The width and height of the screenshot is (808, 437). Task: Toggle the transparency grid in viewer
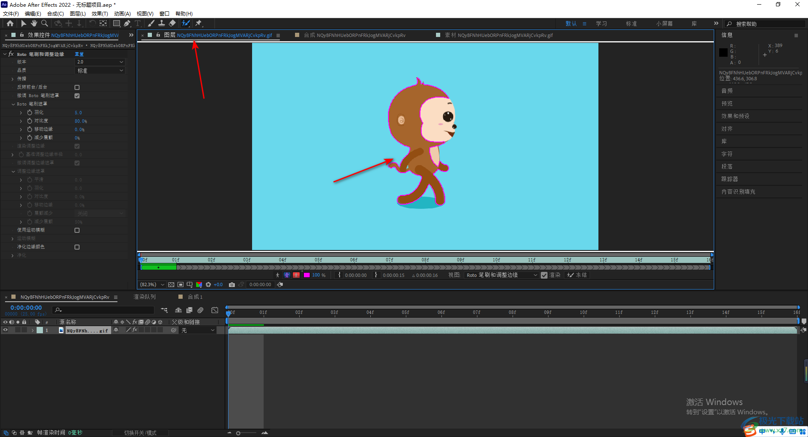171,284
